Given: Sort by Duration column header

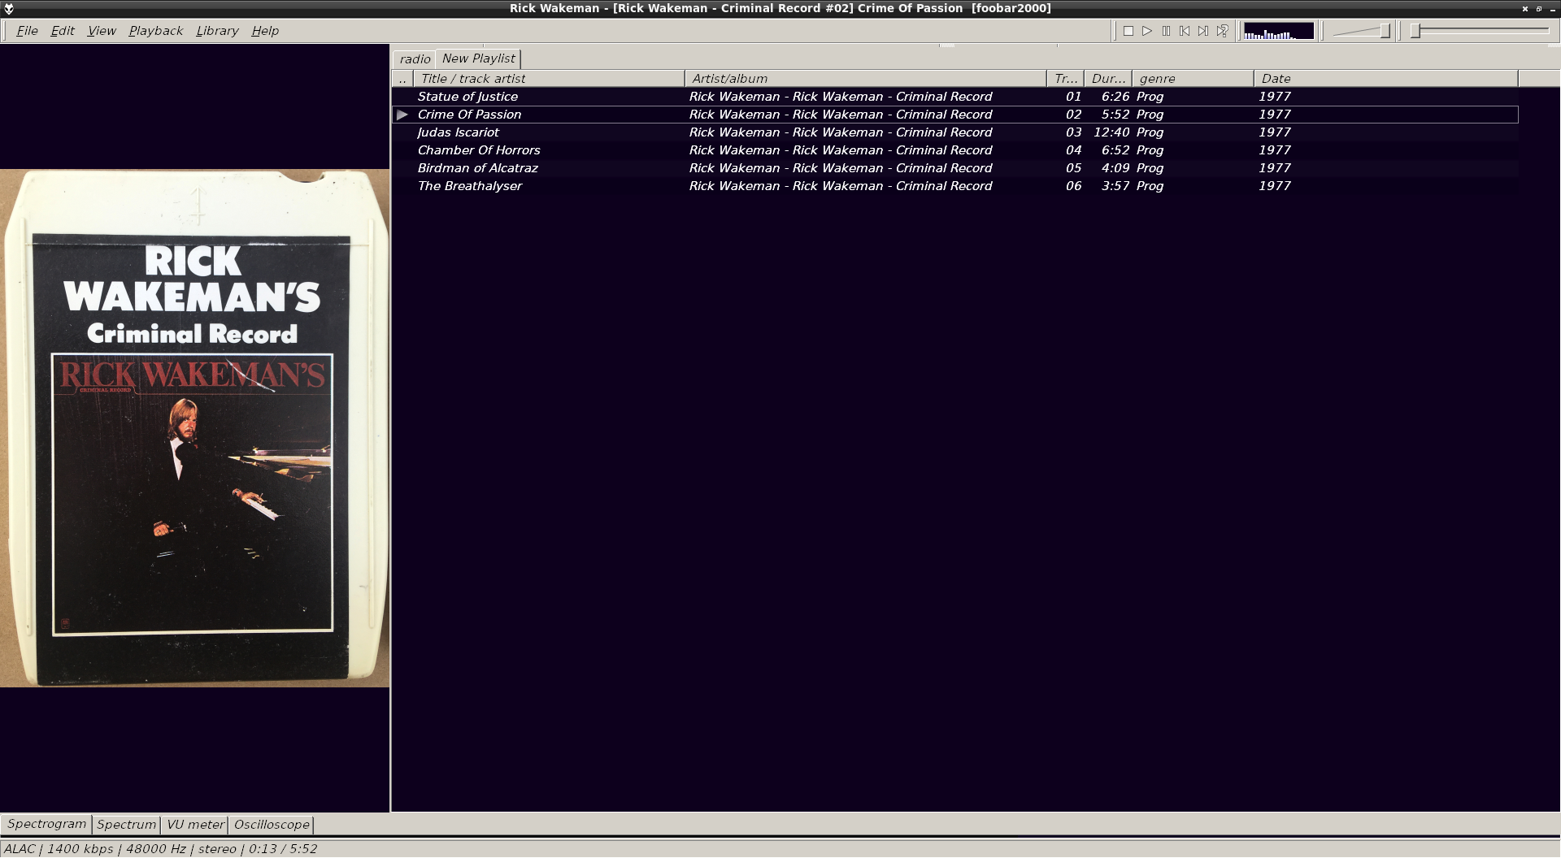Looking at the screenshot, I should [x=1108, y=79].
